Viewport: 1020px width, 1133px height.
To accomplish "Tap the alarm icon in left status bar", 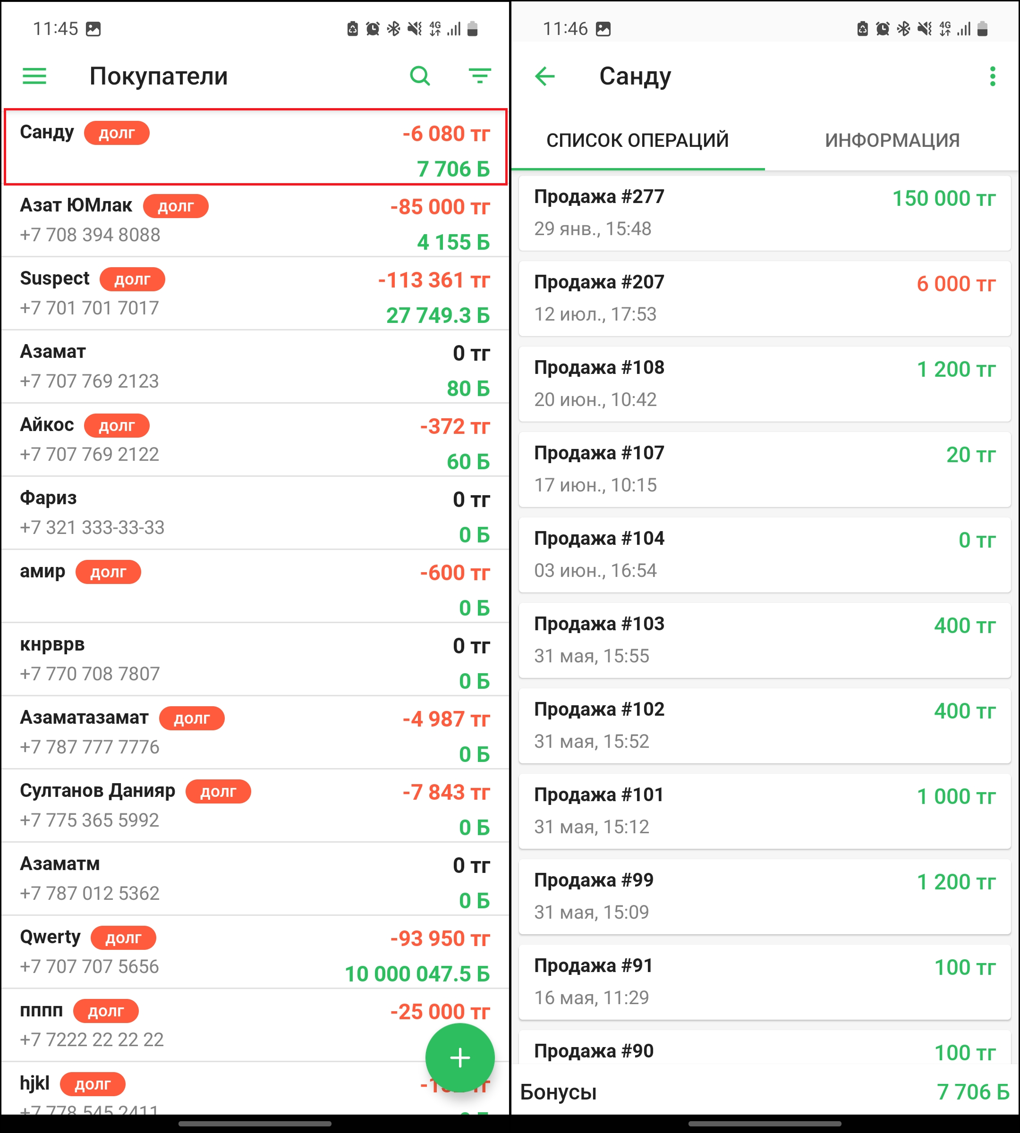I will click(x=373, y=29).
